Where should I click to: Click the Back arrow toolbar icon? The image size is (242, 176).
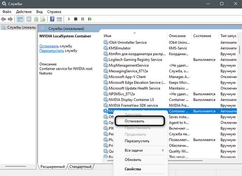(3, 19)
